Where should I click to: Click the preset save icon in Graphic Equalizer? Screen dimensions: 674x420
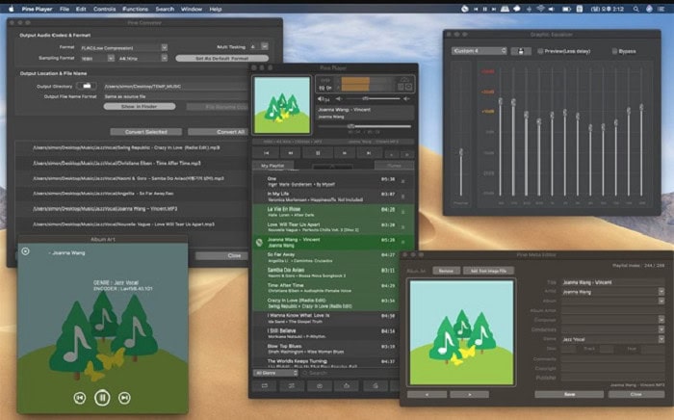tap(521, 51)
